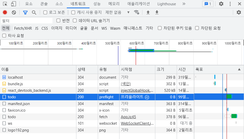The image size is (244, 139).
Task: Click green todo bar in overview timeline
Action: 142,51
